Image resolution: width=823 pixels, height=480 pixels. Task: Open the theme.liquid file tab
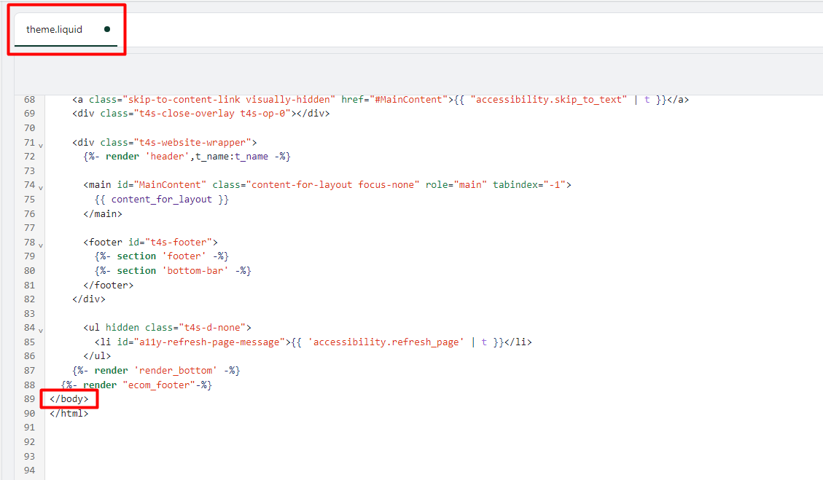point(55,30)
